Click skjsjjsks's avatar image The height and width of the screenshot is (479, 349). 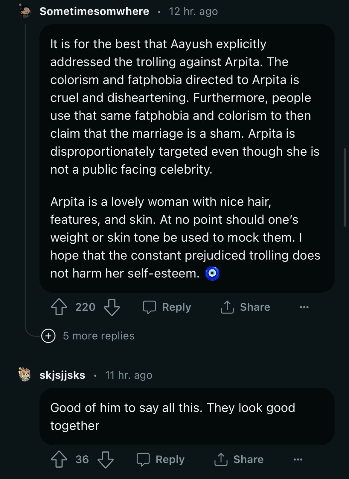(x=25, y=375)
